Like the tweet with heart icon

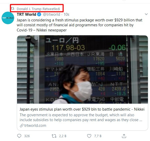point(89,136)
